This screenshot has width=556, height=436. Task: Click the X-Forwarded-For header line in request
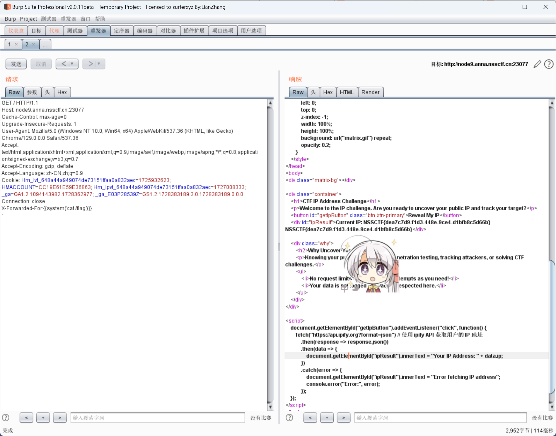(x=47, y=208)
